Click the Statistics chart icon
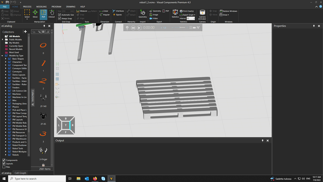The image size is (323, 182). click(x=175, y=13)
